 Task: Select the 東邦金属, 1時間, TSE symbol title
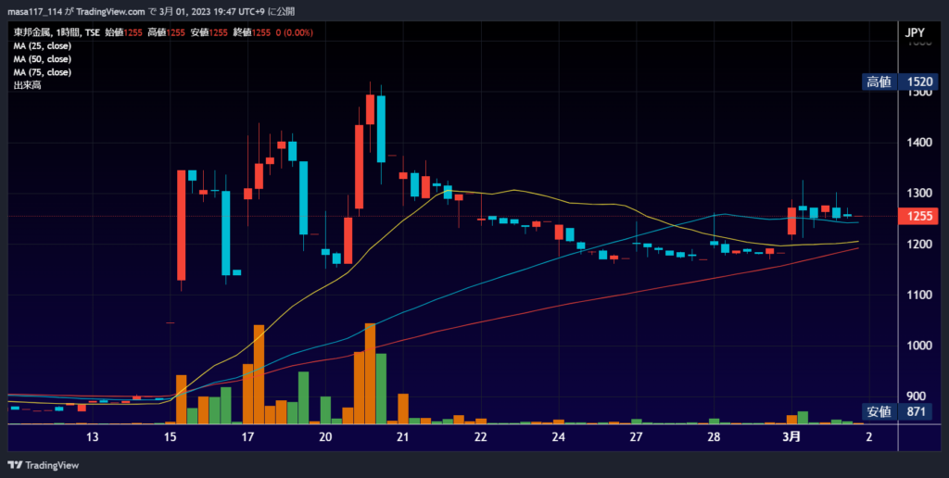[x=57, y=32]
